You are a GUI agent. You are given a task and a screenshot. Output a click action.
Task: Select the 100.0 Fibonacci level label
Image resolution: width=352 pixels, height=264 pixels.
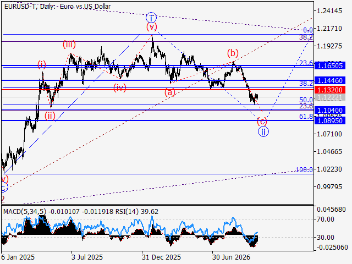304,170
